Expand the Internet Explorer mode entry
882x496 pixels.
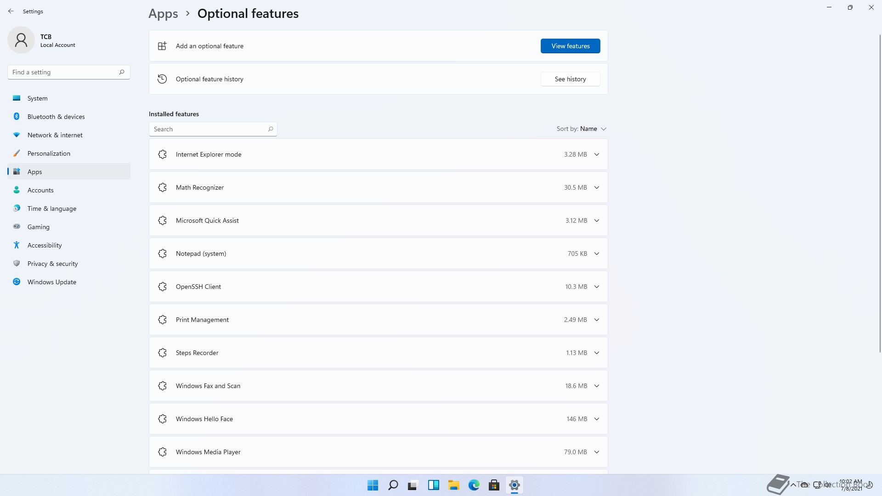tap(597, 154)
